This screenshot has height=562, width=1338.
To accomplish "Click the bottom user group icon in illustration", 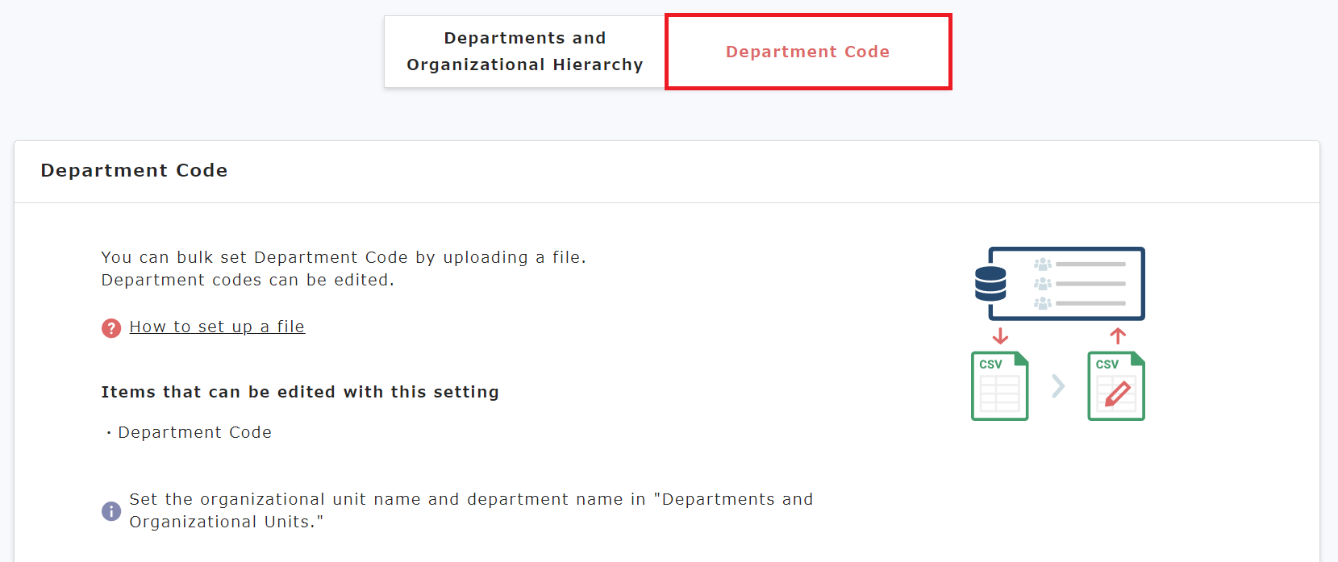I will click(1043, 303).
